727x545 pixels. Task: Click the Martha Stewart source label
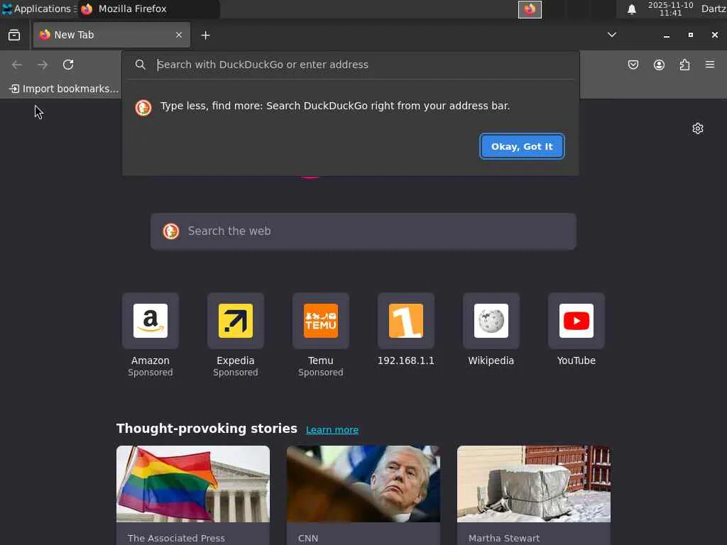click(504, 538)
